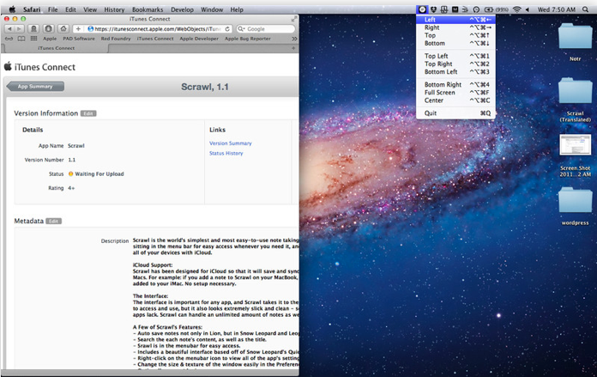
Task: Open the Time Machine clock icon
Action: (x=476, y=9)
